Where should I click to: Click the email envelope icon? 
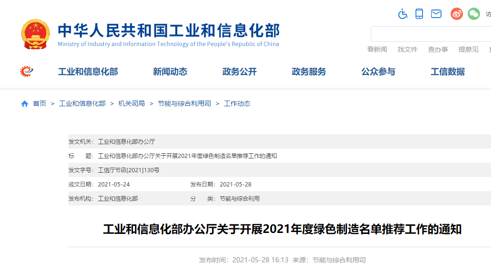click(x=436, y=14)
